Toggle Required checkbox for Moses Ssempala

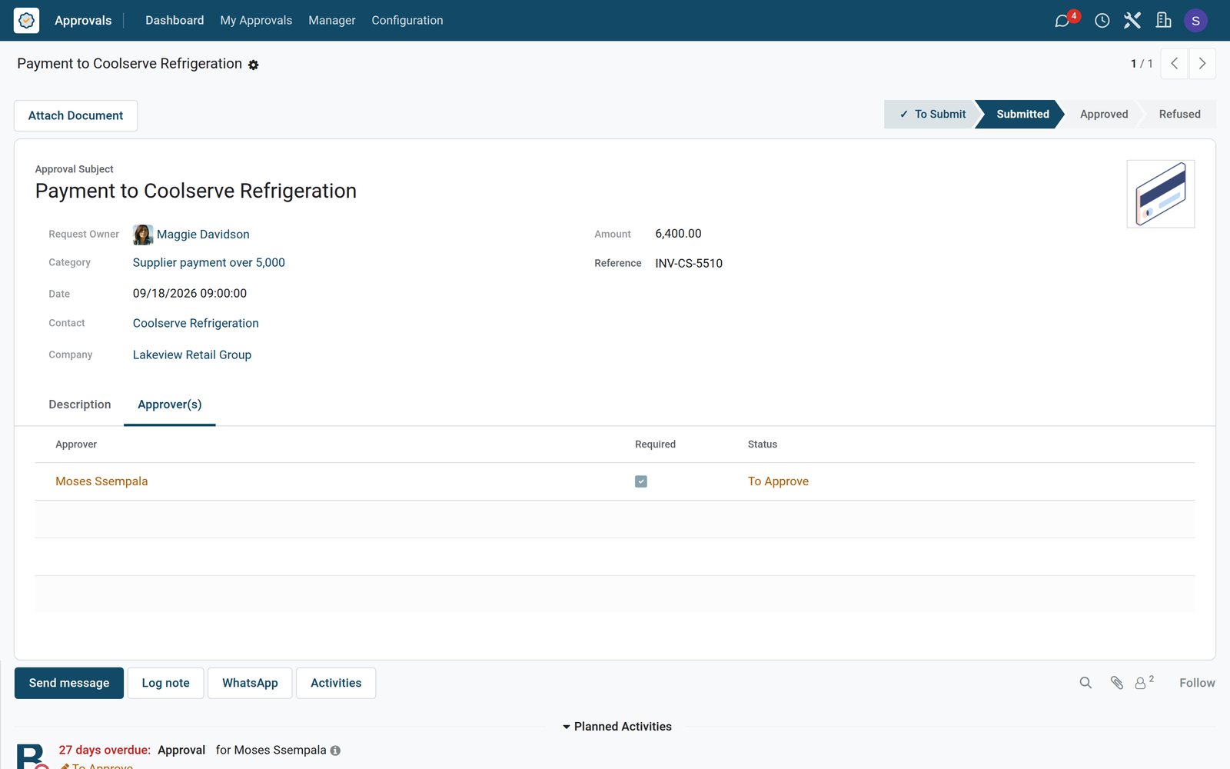[641, 481]
